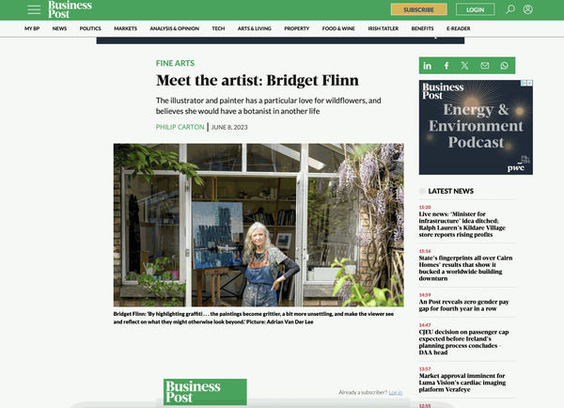The image size is (564, 408).
Task: Open the MY BP menu item
Action: click(x=32, y=28)
